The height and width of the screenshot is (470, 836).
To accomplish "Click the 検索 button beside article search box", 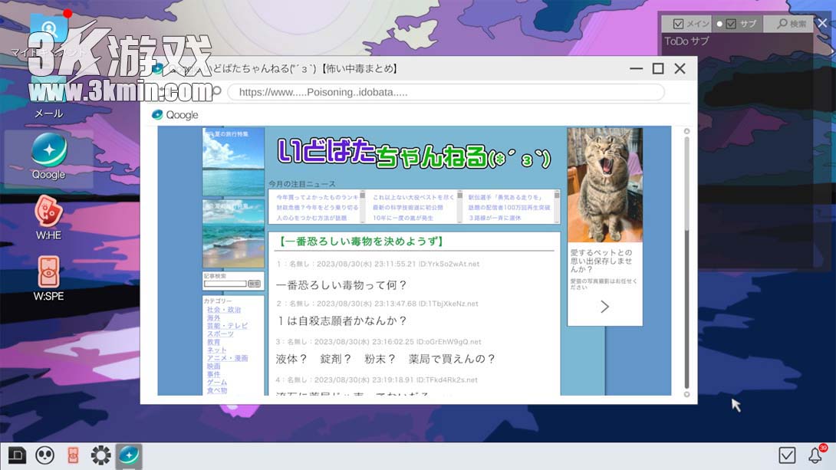I will pos(255,284).
